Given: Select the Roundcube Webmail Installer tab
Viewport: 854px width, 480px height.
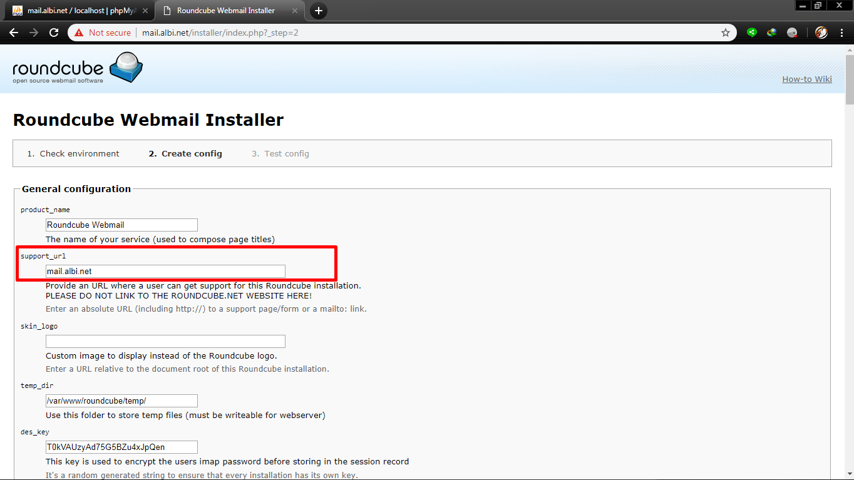Looking at the screenshot, I should pos(229,11).
